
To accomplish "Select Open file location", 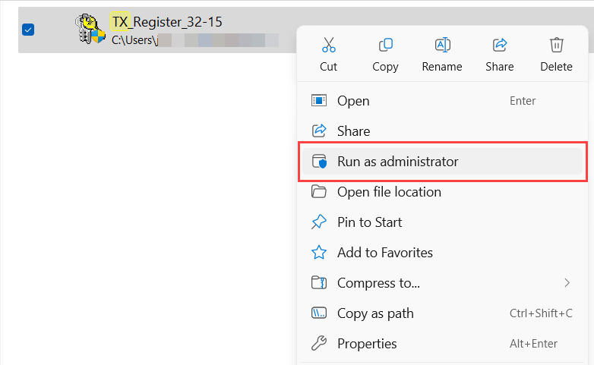I will [x=389, y=192].
